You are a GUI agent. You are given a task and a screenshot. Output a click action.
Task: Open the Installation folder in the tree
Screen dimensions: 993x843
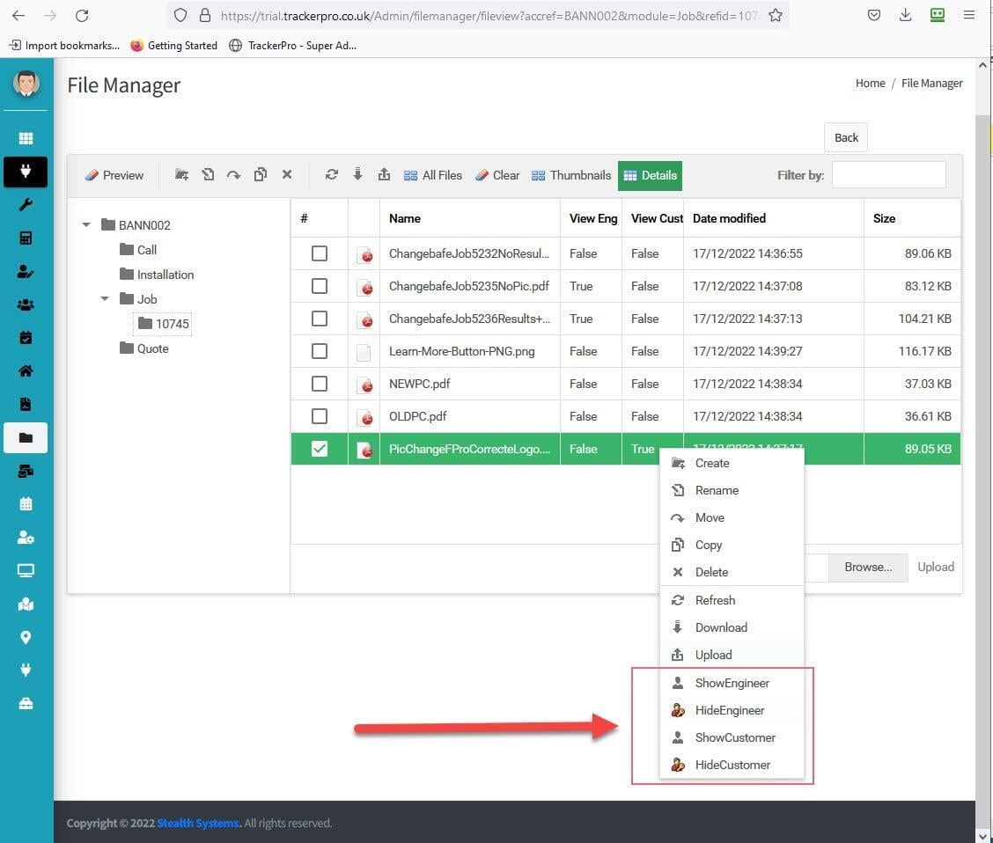[165, 275]
